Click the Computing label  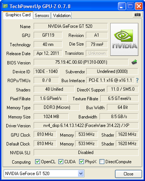(x=21, y=162)
